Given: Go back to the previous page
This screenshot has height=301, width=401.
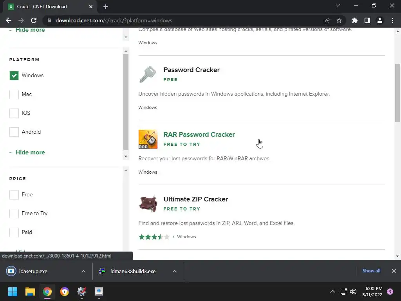Looking at the screenshot, I should 9,20.
